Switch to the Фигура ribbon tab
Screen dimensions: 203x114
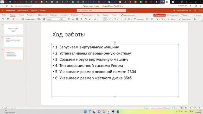pyautogui.click(x=114, y=15)
